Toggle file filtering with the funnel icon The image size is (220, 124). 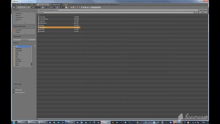click(69, 7)
